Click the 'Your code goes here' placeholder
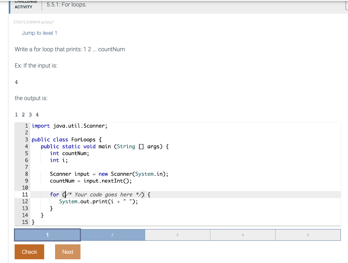 pyautogui.click(x=104, y=194)
